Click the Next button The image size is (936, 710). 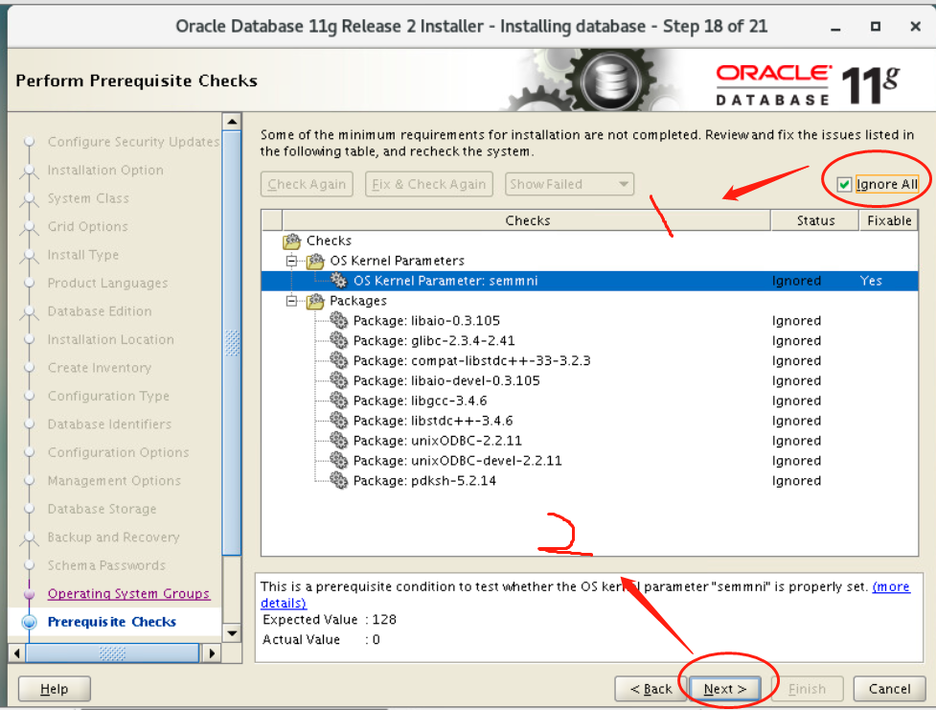point(724,689)
